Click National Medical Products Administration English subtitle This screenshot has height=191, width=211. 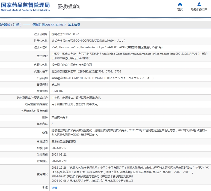point(25,10)
